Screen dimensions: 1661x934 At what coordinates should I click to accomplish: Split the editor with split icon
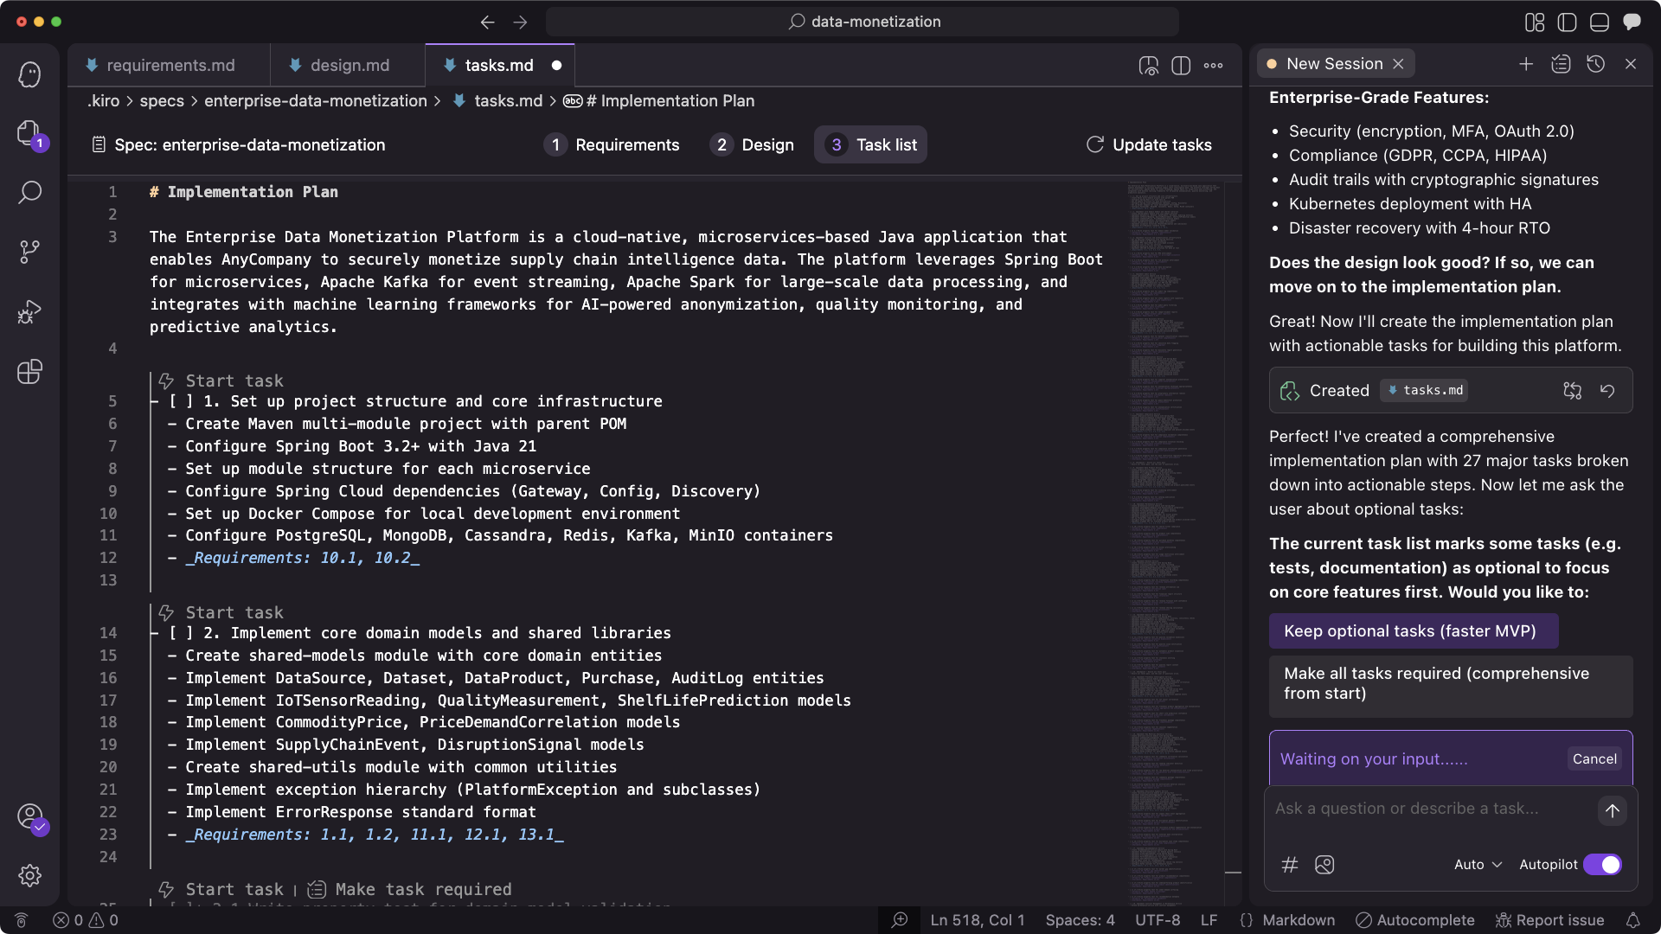(x=1181, y=66)
